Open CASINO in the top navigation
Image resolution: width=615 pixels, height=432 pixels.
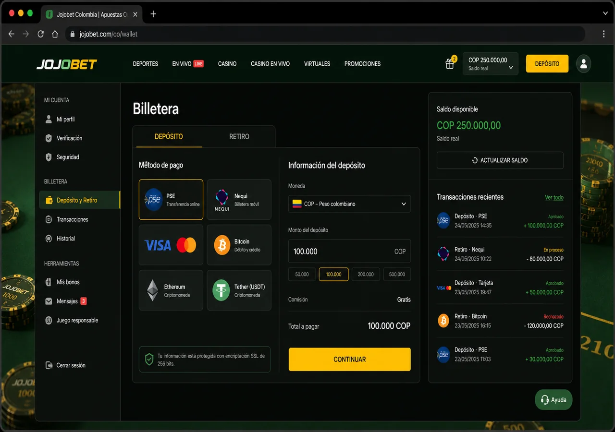[x=227, y=64]
